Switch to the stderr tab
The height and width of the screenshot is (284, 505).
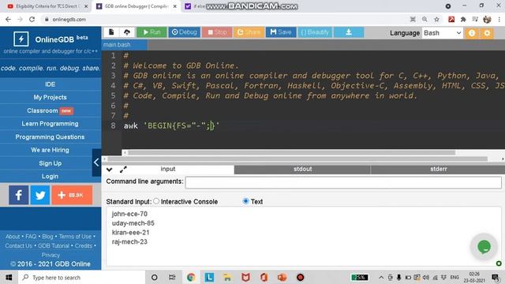click(438, 169)
